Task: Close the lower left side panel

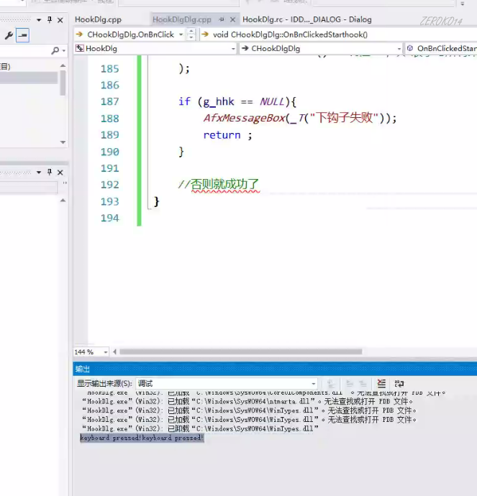Action: click(x=60, y=173)
